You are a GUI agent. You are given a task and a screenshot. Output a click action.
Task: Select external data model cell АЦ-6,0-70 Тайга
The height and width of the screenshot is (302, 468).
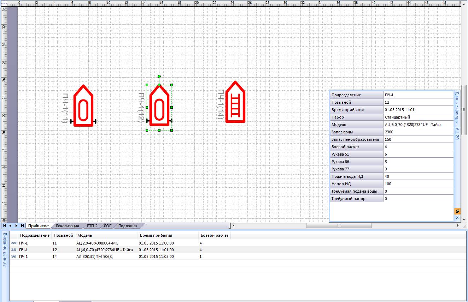click(x=105, y=250)
